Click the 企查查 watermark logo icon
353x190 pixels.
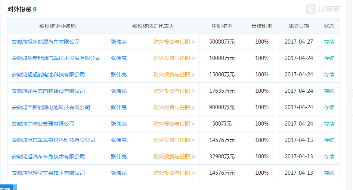[311, 9]
